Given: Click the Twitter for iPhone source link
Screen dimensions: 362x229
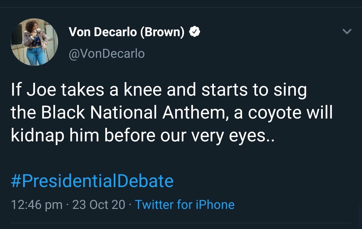Looking at the screenshot, I should (x=185, y=204).
